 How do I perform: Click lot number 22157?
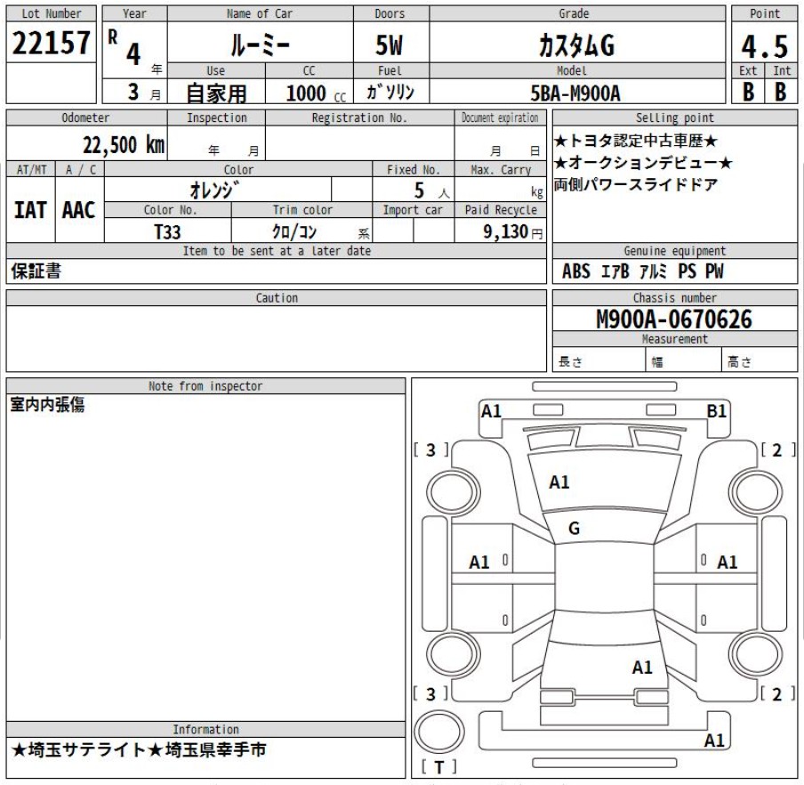click(x=51, y=43)
